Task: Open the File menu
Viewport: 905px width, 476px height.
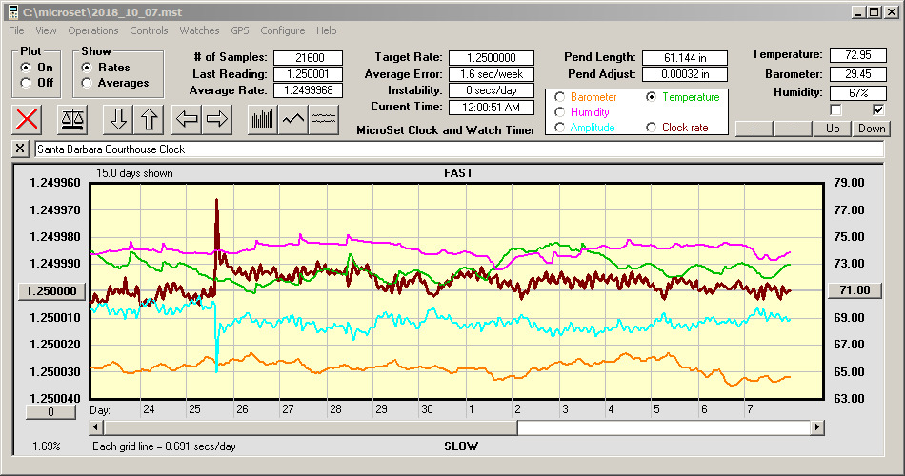Action: (x=16, y=30)
